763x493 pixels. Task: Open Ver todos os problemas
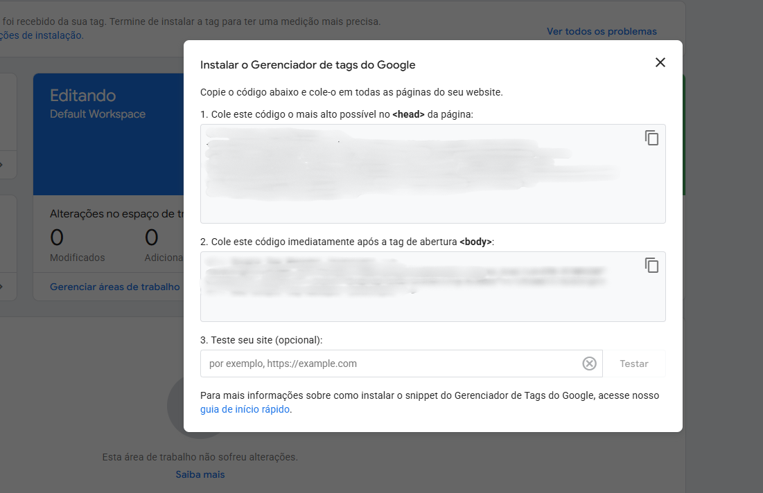pos(601,31)
